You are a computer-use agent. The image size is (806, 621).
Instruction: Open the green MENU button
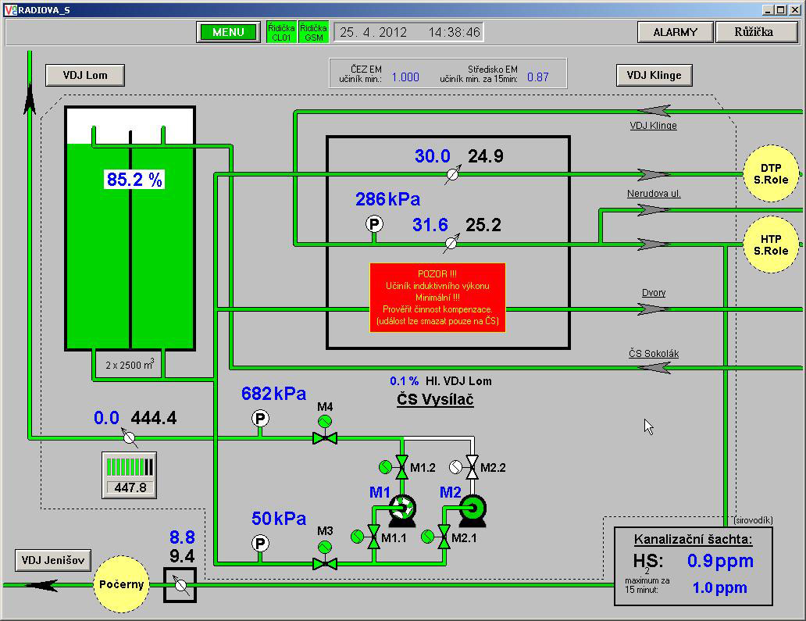coord(228,32)
